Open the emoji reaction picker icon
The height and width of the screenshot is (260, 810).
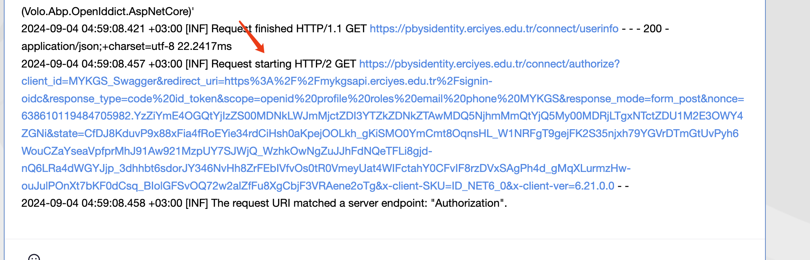[34, 257]
